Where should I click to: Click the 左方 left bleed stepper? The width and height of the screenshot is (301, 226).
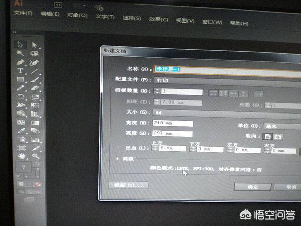click(230, 150)
